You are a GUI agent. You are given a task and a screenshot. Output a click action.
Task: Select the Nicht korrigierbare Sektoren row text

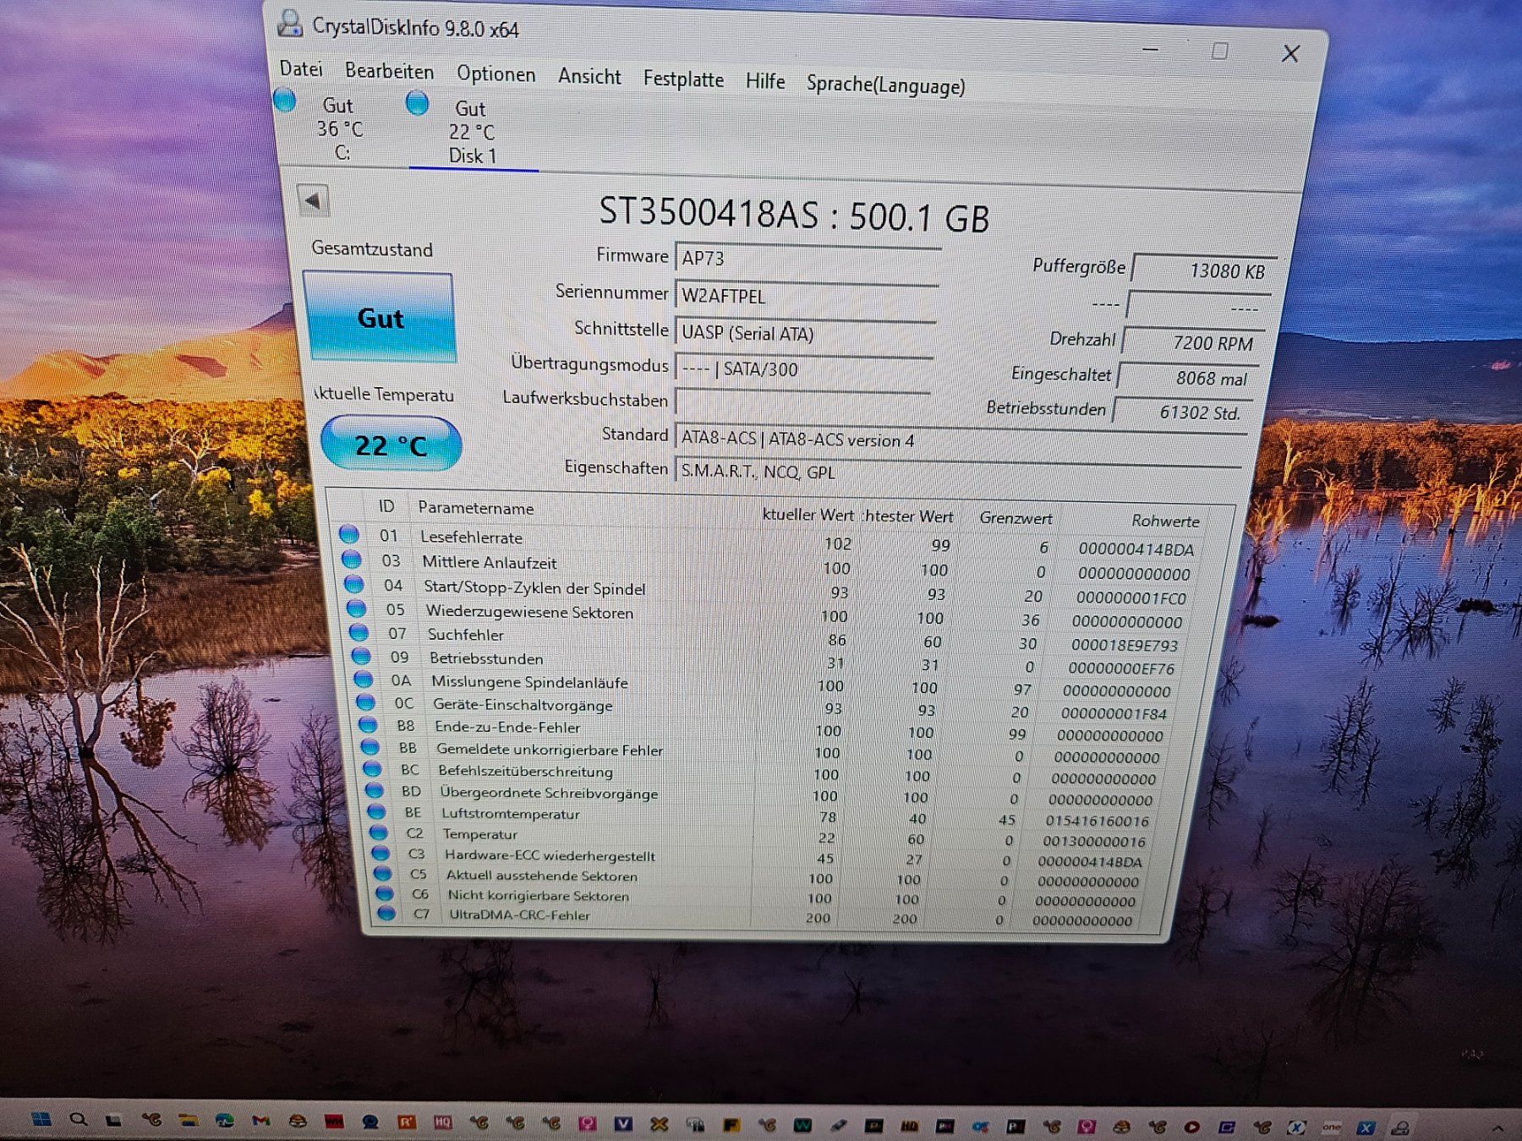pos(539,896)
